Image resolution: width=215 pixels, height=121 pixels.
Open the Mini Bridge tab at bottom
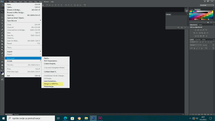9,115
